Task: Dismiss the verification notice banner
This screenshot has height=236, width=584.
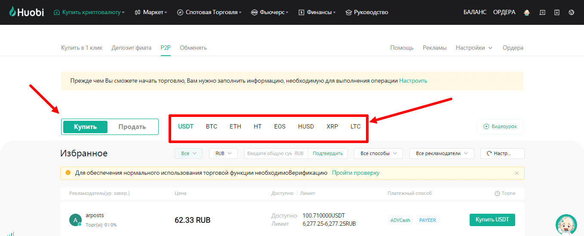Action: pyautogui.click(x=516, y=173)
